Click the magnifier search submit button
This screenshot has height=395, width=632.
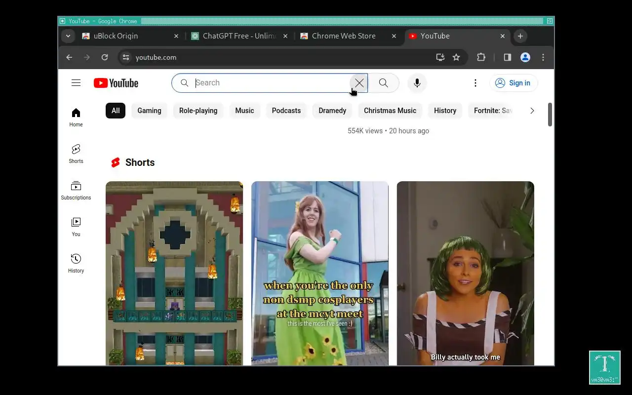(x=384, y=83)
